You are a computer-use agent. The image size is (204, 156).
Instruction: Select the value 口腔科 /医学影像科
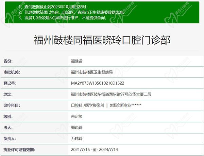(88, 105)
